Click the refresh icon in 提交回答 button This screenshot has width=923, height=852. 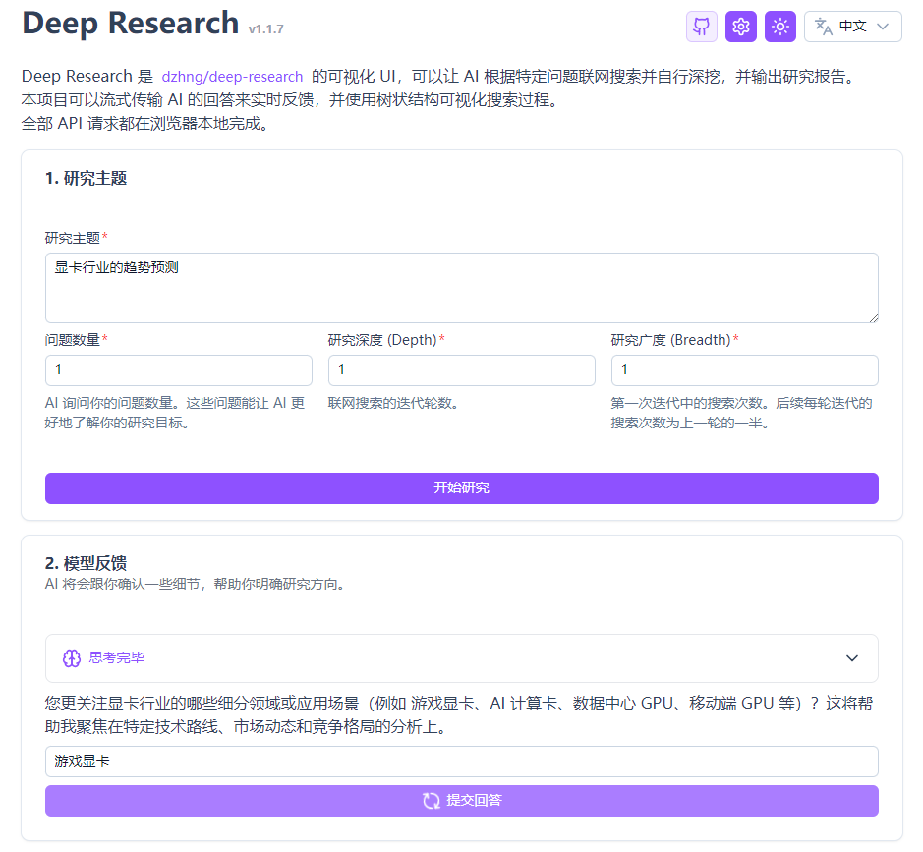432,801
